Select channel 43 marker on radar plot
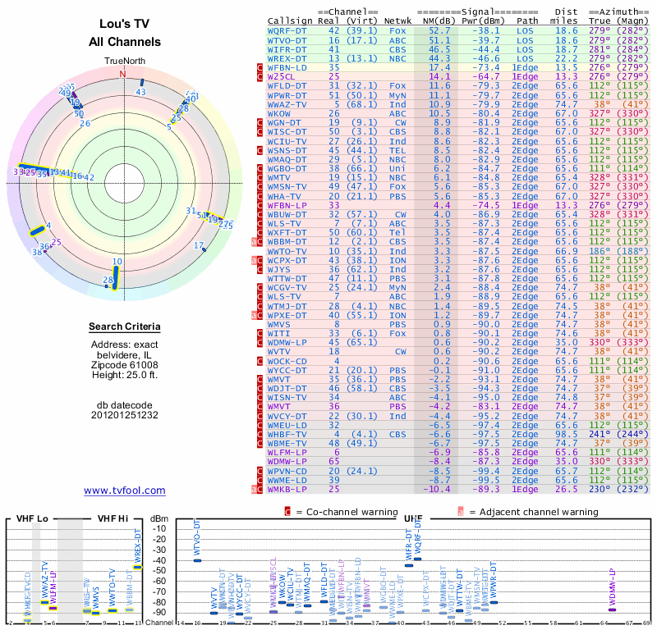 click(141, 83)
